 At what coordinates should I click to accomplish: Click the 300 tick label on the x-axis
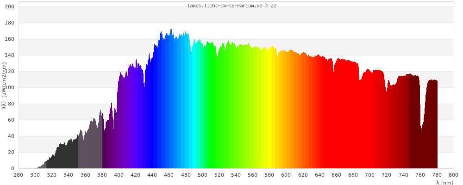click(x=35, y=175)
